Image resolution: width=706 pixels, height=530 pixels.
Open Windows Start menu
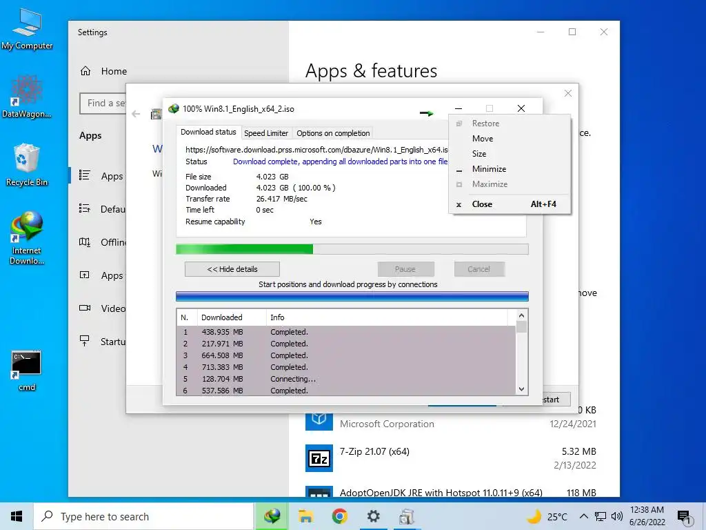(17, 516)
